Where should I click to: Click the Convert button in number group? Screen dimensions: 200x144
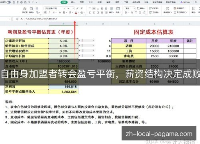click(x=141, y=8)
